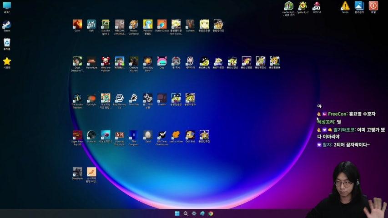Open the Leaf it Alone shortcut
Screen dimensions: 388x218
click(x=176, y=136)
